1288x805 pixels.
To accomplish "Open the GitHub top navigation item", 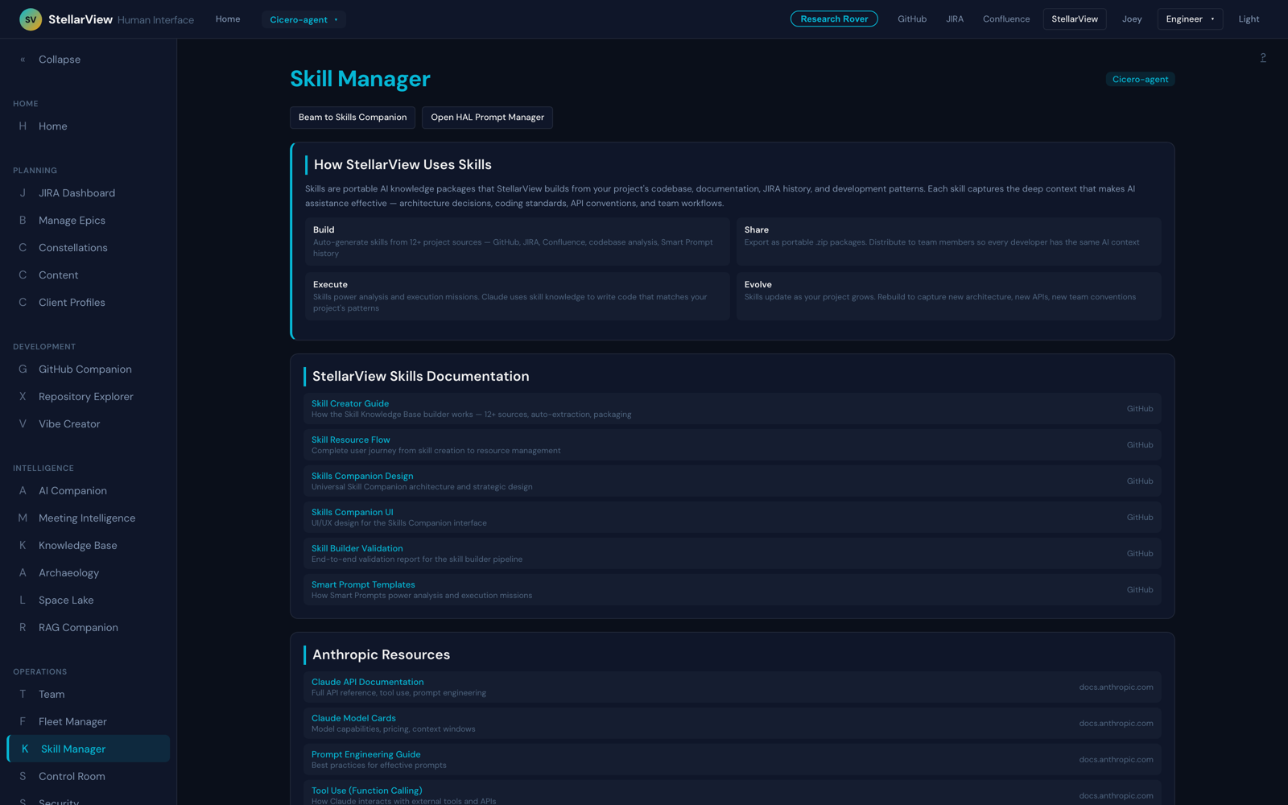I will (x=912, y=19).
